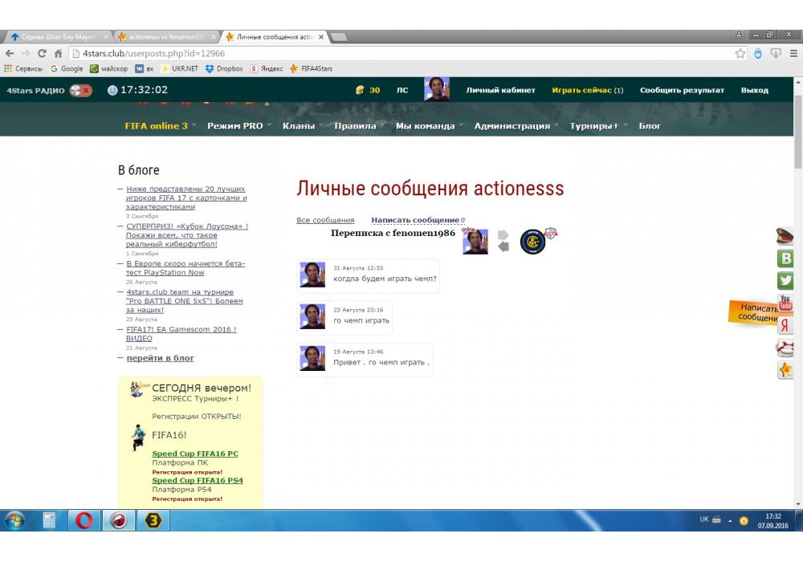Open the Twitter icon in right sidebar
803x562 pixels.
tap(785, 281)
